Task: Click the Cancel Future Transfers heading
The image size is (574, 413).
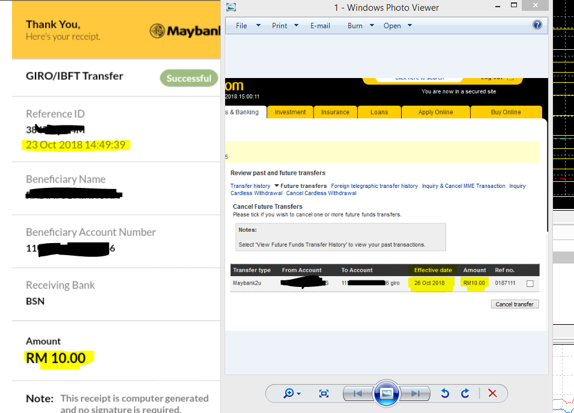Action: point(268,206)
